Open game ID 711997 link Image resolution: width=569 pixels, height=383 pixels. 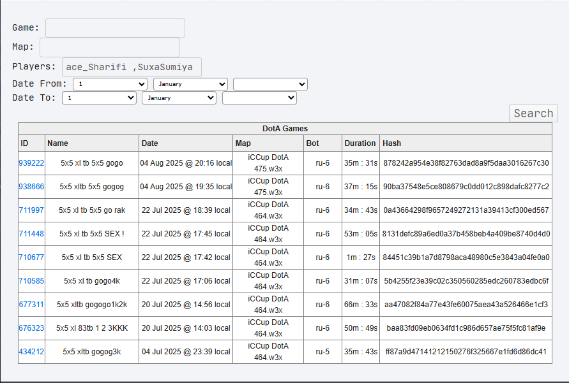coord(31,210)
